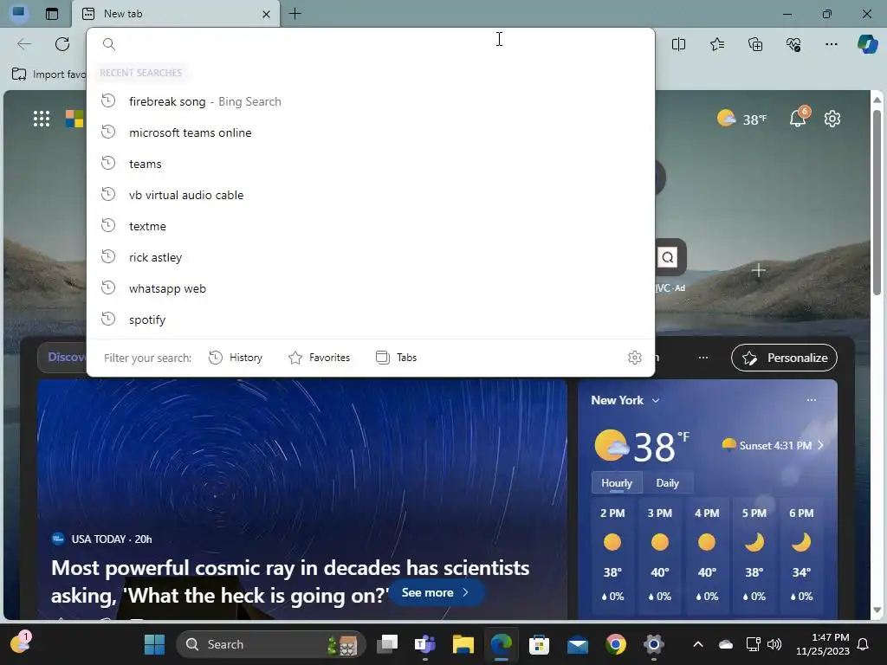Open Collections icon in toolbar

[755, 44]
